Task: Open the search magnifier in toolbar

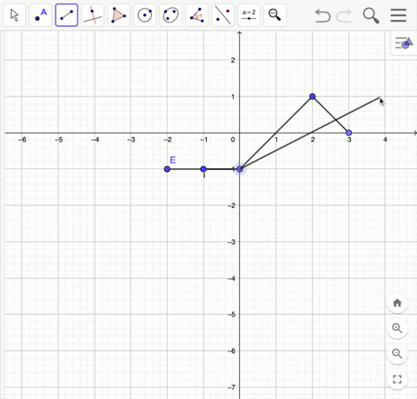Action: tap(371, 16)
